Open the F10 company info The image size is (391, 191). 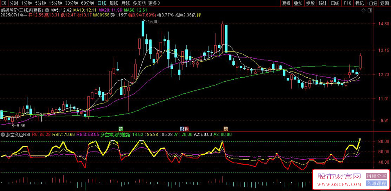tap(347, 3)
